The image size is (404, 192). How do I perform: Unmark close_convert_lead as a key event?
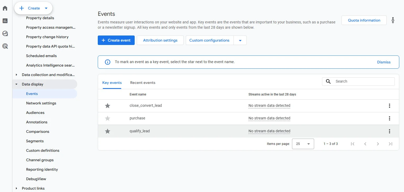tap(107, 106)
